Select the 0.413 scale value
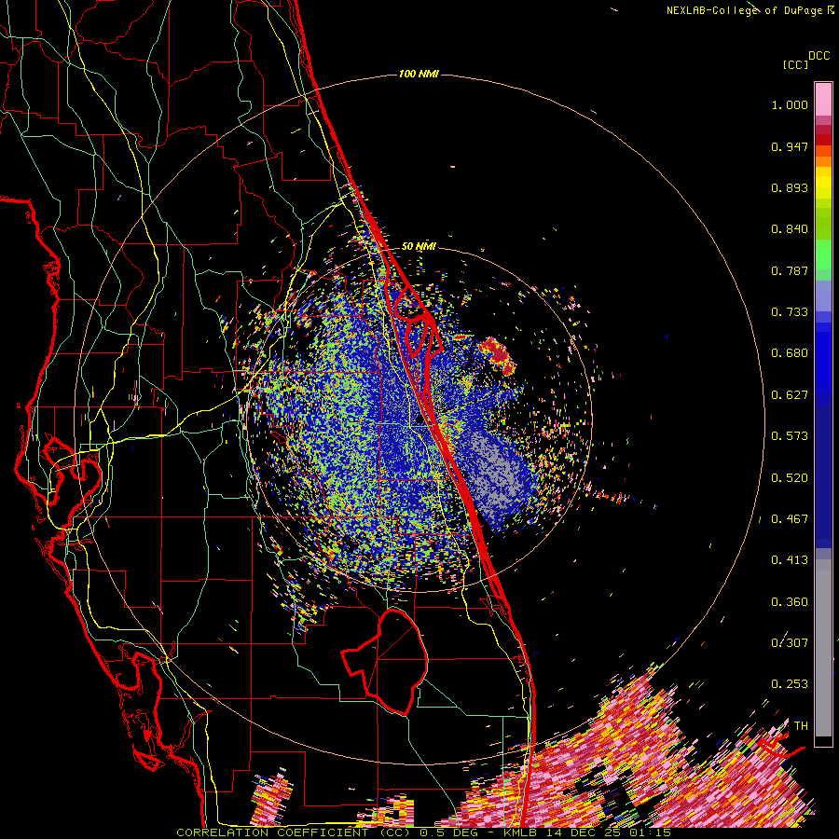 tap(790, 560)
